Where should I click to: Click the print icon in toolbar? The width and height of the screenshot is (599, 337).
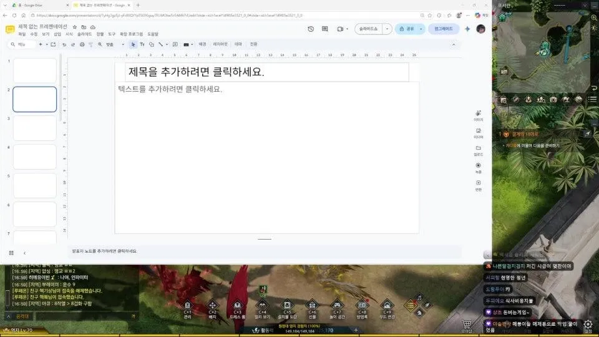(82, 45)
